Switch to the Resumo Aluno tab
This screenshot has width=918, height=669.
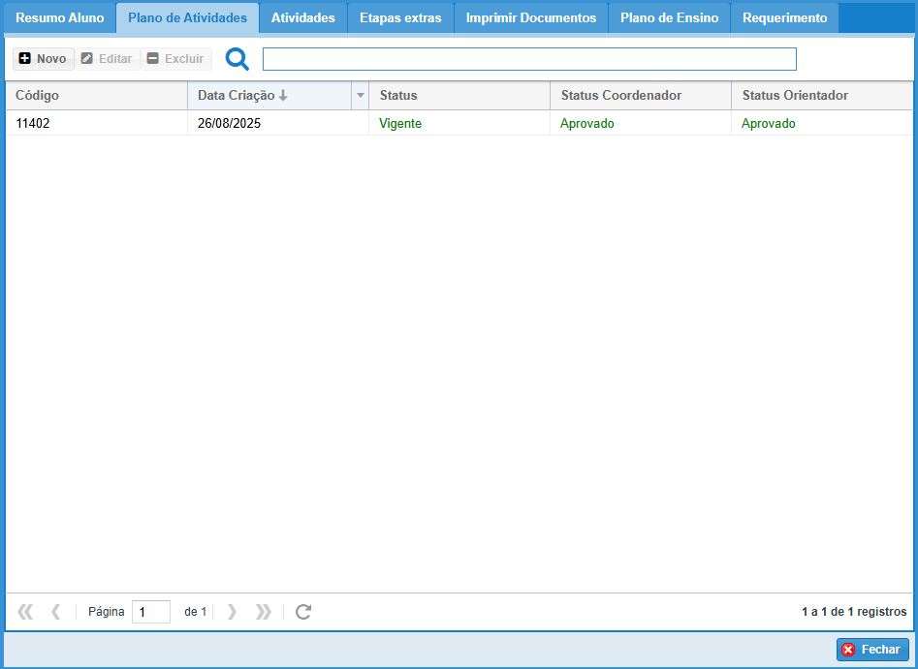(59, 18)
